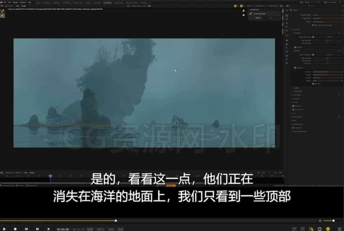This screenshot has width=344, height=231.
Task: Click the player zoom magnifier icon
Action: (311, 229)
